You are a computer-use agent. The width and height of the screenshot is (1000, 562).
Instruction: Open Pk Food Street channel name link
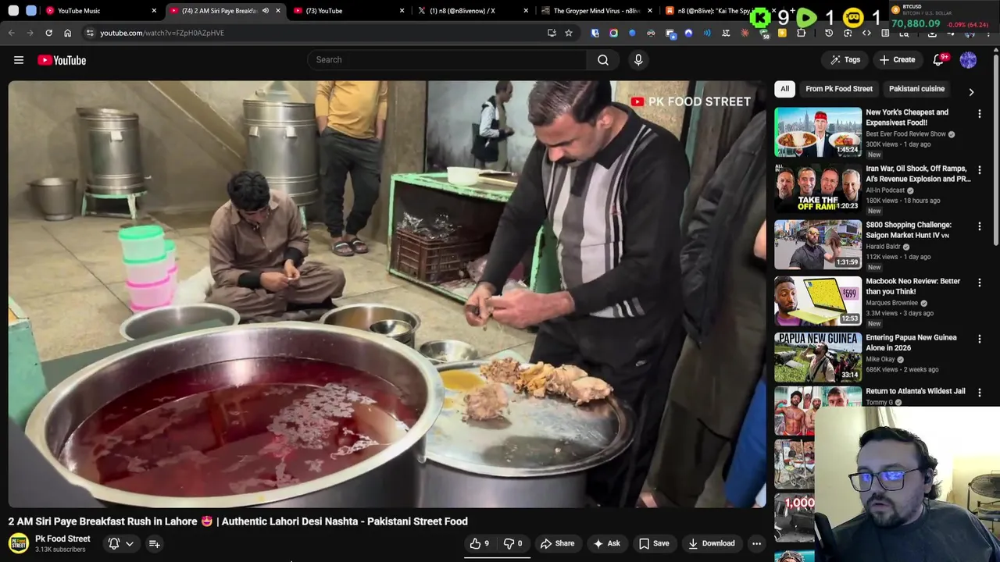coord(62,539)
